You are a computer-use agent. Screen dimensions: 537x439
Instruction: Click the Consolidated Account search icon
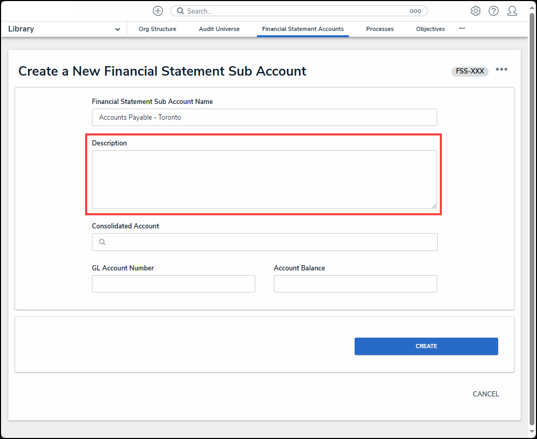coord(102,242)
